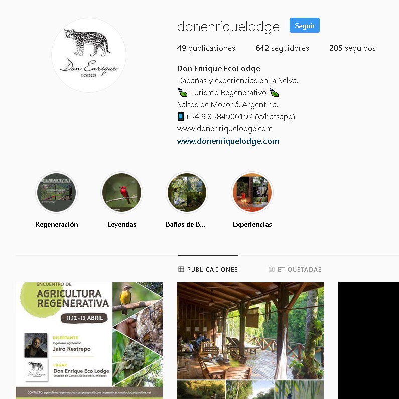Open the Experiencias story highlight

point(252,192)
